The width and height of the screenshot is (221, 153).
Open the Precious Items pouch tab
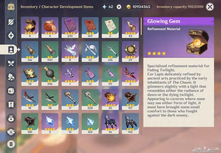[x=11, y=118]
